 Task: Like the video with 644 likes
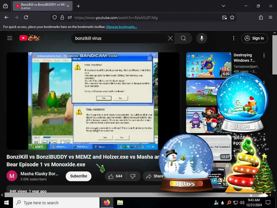[x=116, y=176]
